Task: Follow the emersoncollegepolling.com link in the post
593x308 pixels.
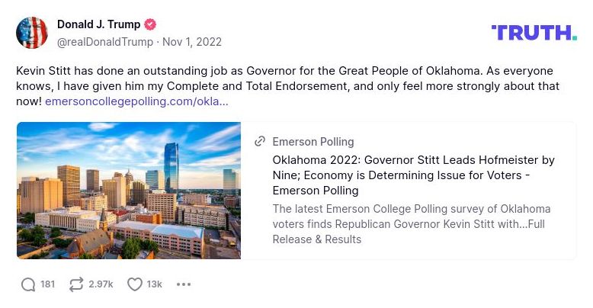Action: pyautogui.click(x=136, y=101)
